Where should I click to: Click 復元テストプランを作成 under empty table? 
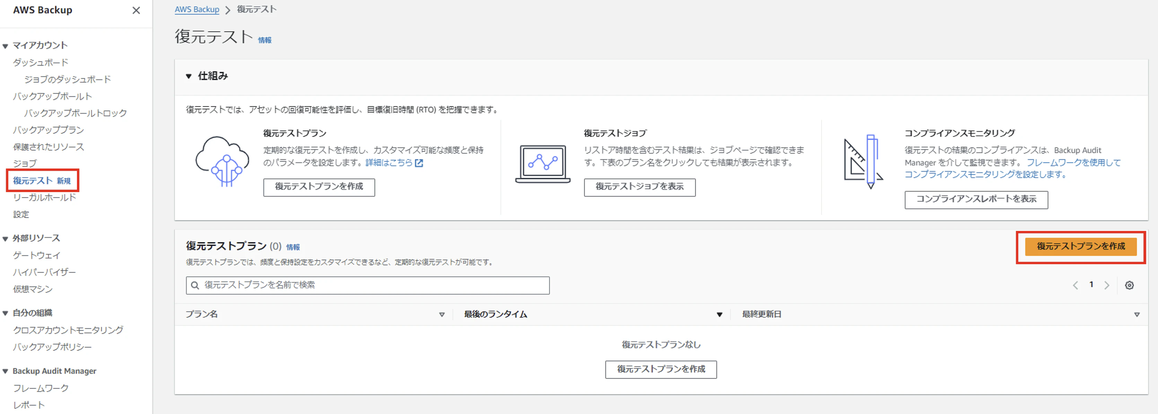click(x=661, y=370)
